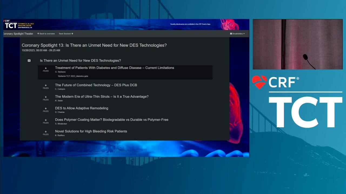Click the Is There an Unmet Need subsection heading
This screenshot has height=194, width=346.
[x=80, y=61]
